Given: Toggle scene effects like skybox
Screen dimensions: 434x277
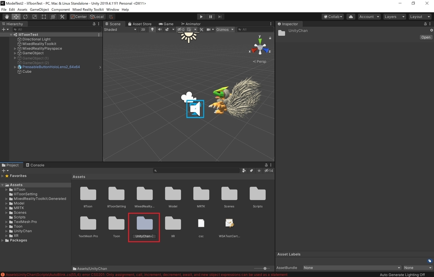Looking at the screenshot, I should (x=167, y=30).
